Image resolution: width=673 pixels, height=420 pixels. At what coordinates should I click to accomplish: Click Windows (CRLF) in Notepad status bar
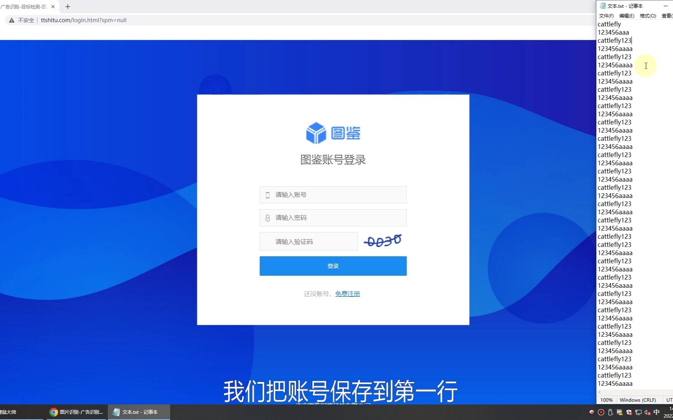pyautogui.click(x=638, y=400)
